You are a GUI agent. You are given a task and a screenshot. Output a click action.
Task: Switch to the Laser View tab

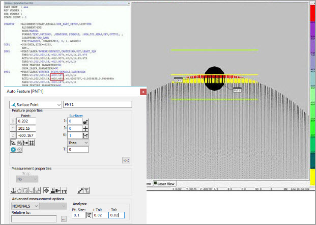point(165,183)
